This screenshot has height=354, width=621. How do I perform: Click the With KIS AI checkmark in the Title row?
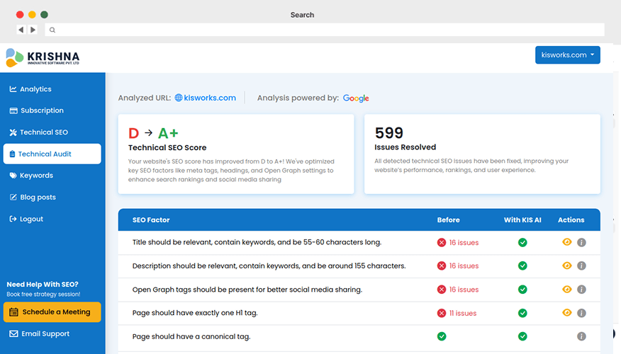pos(522,242)
